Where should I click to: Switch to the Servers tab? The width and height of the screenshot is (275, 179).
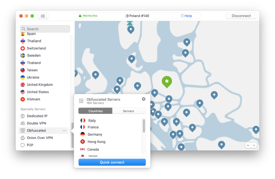(x=129, y=111)
